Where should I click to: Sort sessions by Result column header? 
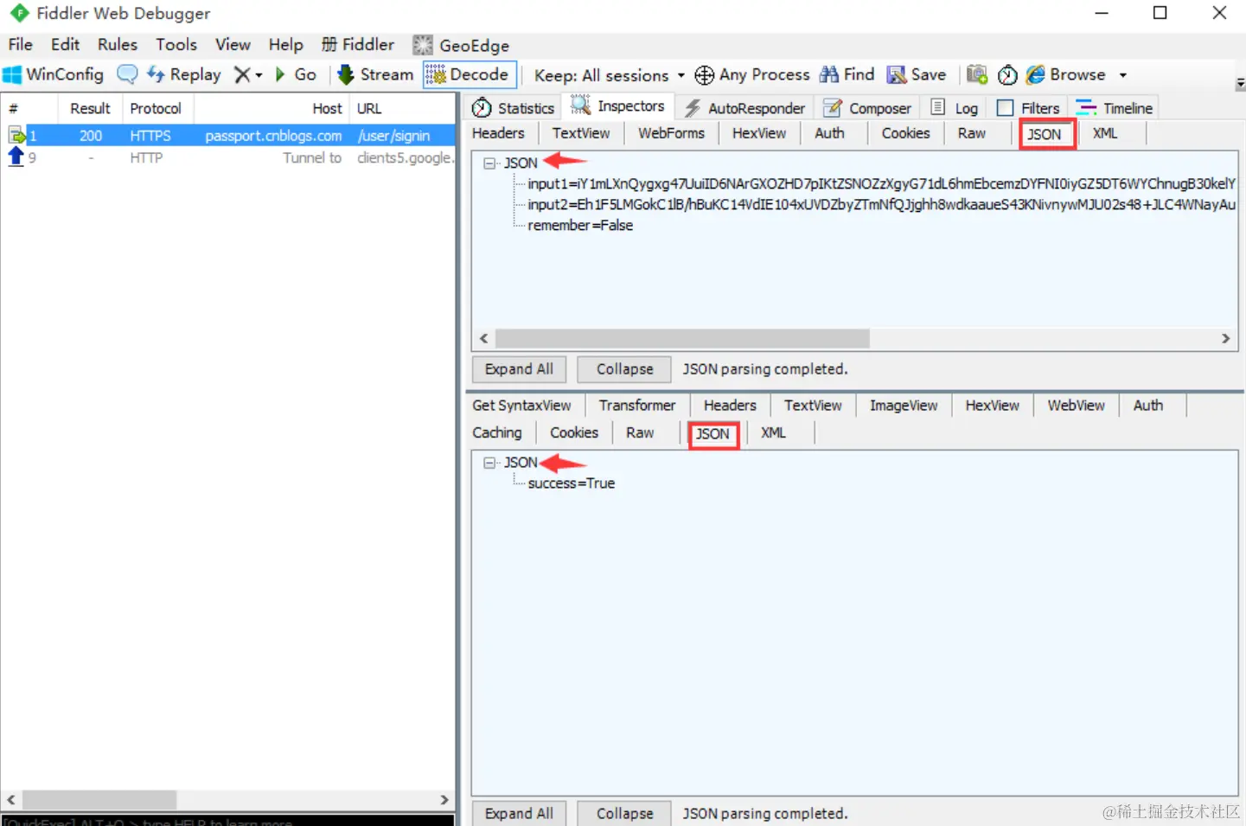[90, 108]
